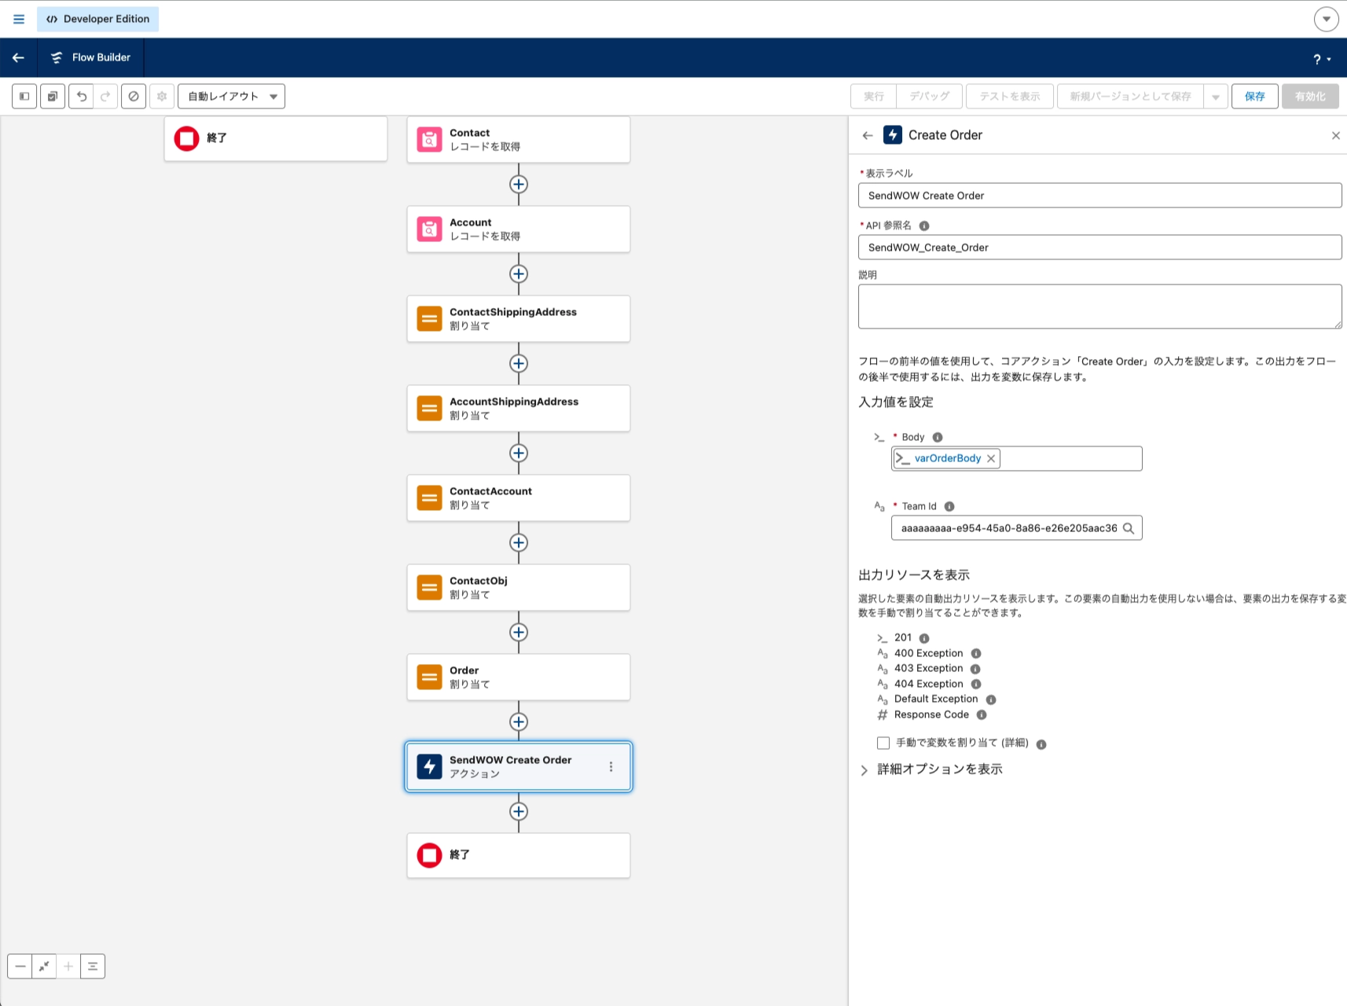Expand 詳細オプションを表示 section
The height and width of the screenshot is (1006, 1347).
(931, 769)
